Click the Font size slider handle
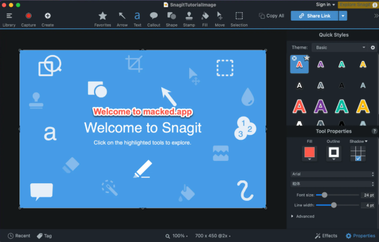The height and width of the screenshot is (242, 379). [x=325, y=195]
